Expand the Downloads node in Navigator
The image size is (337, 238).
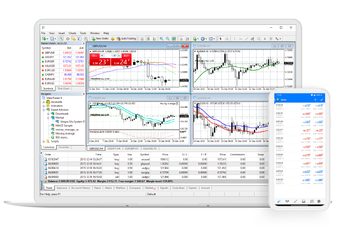coord(48,114)
